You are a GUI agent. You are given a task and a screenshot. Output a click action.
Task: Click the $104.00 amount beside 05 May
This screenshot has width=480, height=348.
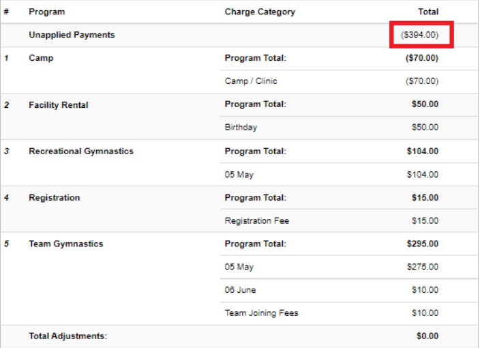click(423, 175)
